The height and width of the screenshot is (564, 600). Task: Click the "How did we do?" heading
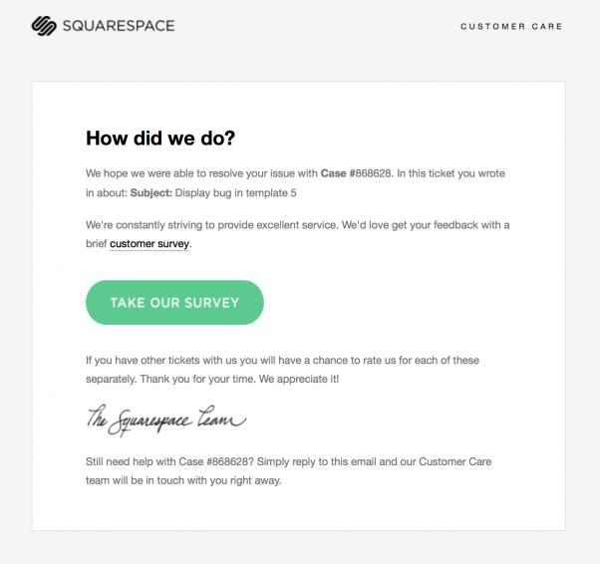tap(160, 139)
